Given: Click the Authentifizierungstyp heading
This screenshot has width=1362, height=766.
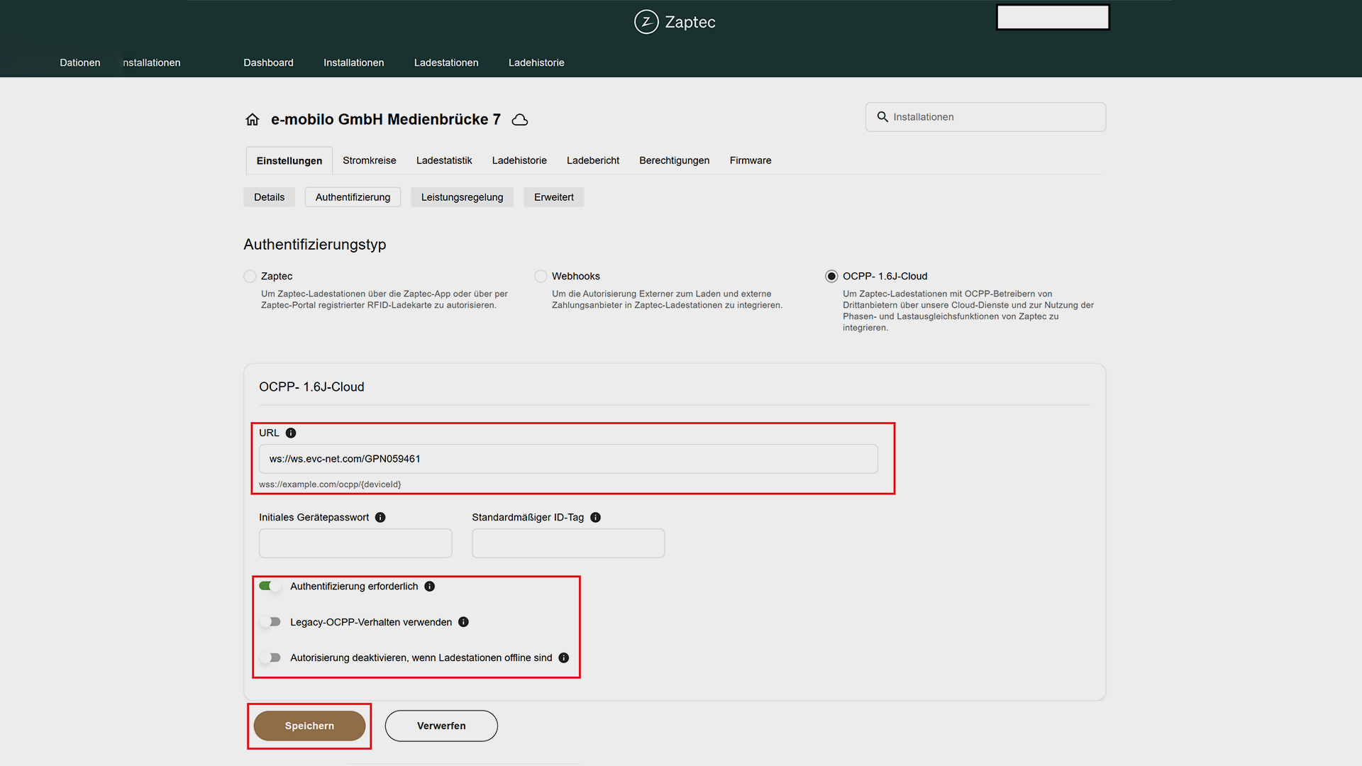Looking at the screenshot, I should click(315, 245).
